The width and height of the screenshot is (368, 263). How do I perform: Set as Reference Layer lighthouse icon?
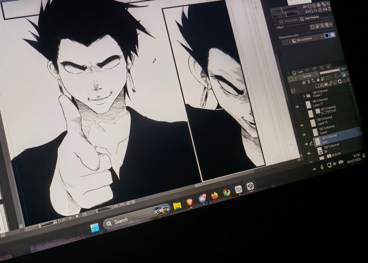309,81
